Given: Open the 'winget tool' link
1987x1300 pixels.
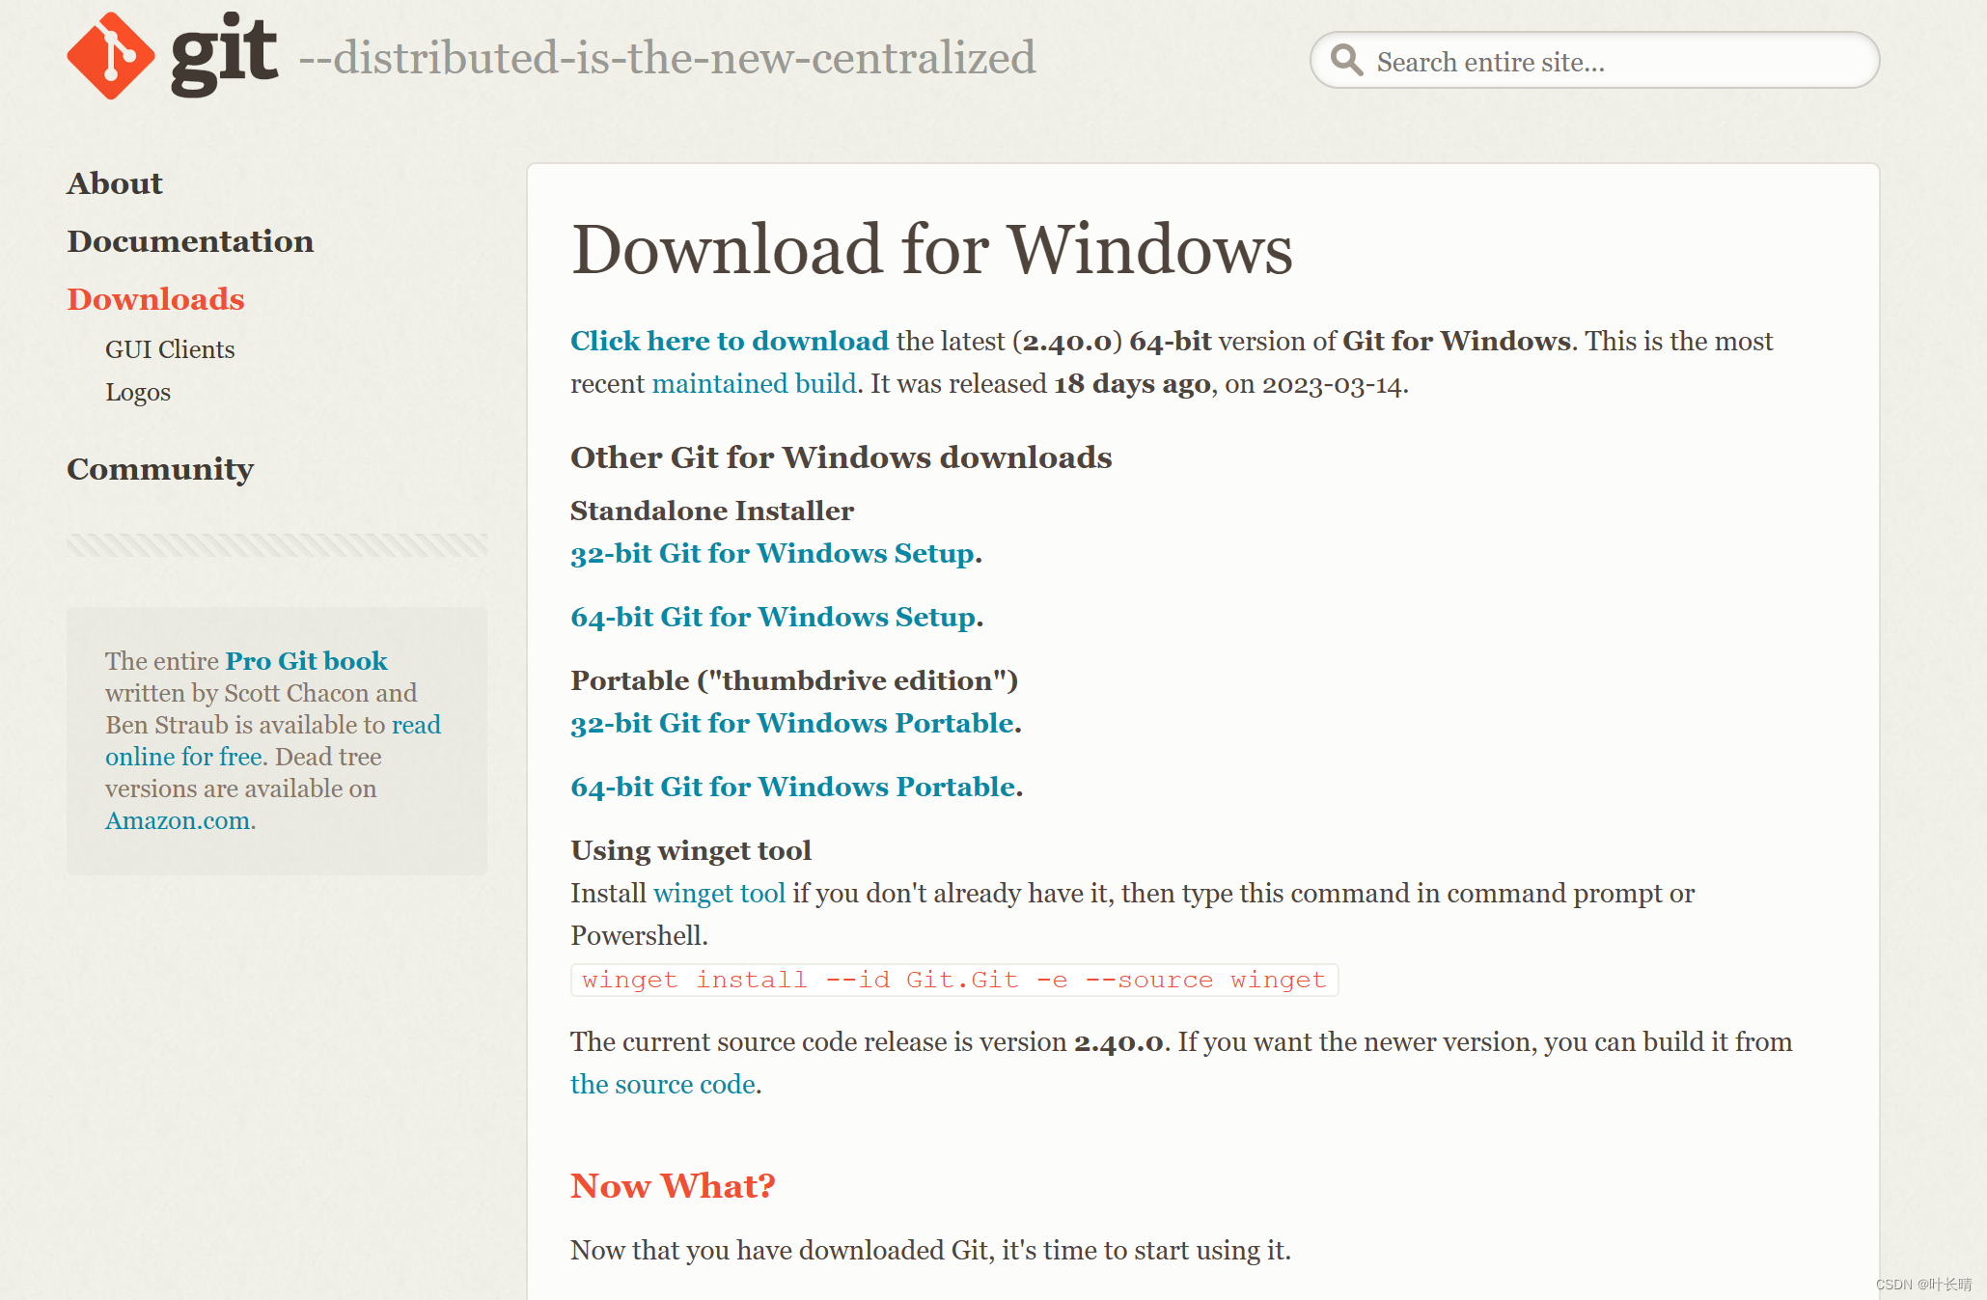Looking at the screenshot, I should (x=720, y=893).
